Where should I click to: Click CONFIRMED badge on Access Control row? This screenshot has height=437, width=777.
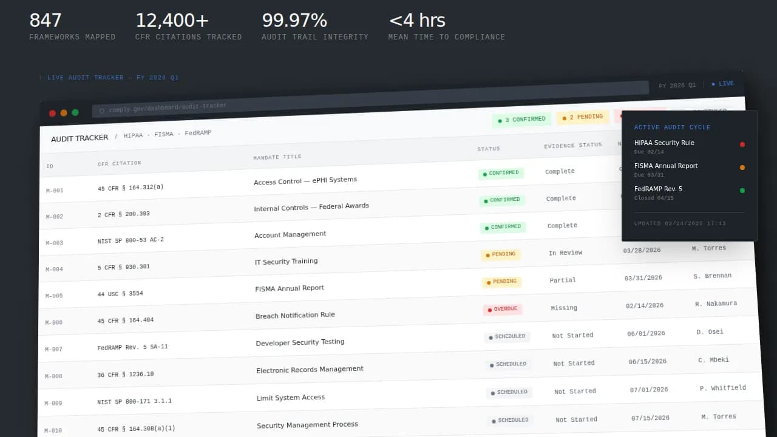(501, 174)
